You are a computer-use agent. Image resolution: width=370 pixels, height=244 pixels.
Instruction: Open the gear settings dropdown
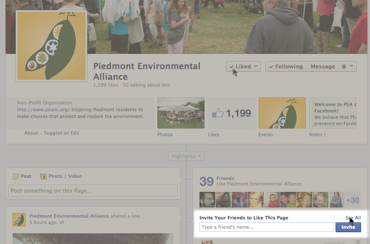coord(347,67)
